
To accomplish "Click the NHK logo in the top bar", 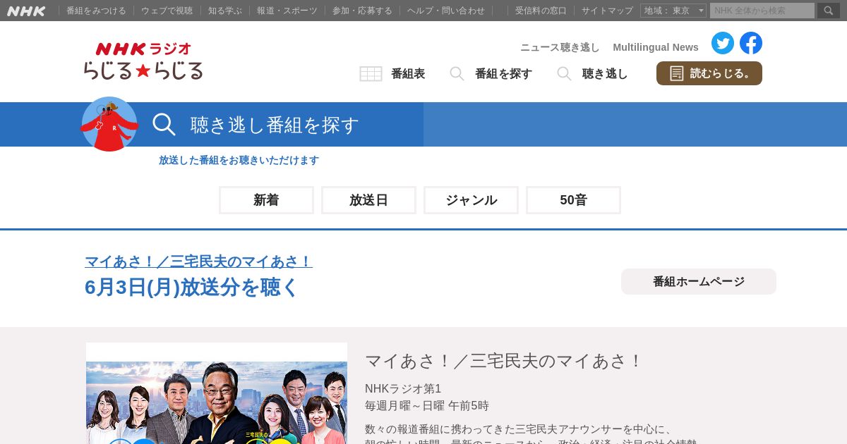I will click(26, 11).
